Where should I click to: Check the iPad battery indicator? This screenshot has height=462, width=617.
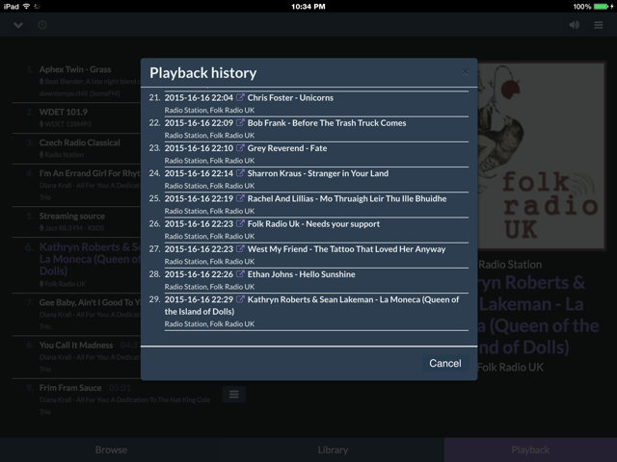pyautogui.click(x=602, y=7)
